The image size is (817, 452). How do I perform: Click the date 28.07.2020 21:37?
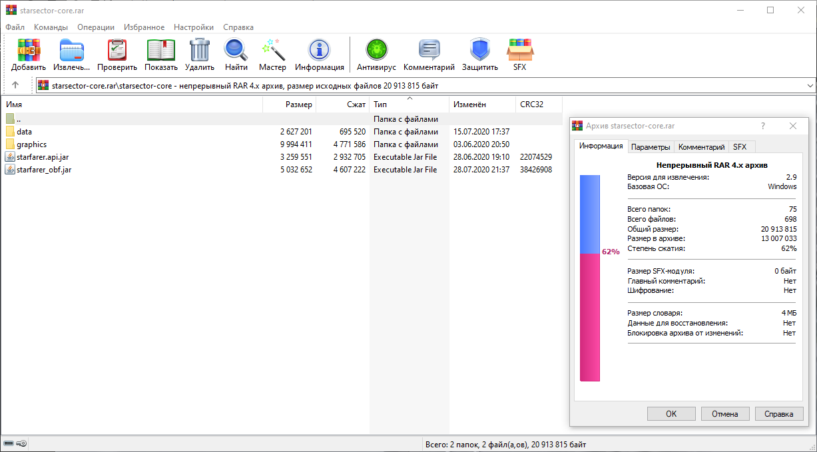pyautogui.click(x=481, y=170)
